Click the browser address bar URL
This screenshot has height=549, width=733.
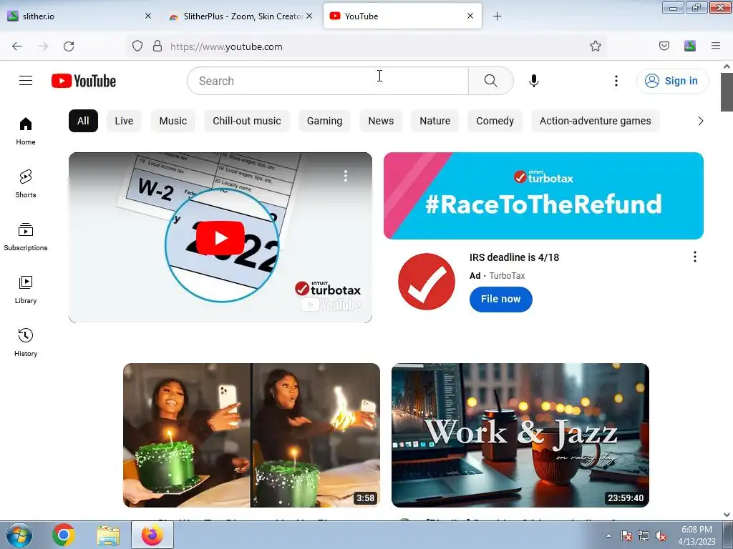coord(226,46)
